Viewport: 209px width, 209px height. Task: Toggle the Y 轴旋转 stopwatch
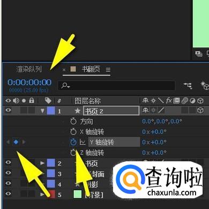73,142
